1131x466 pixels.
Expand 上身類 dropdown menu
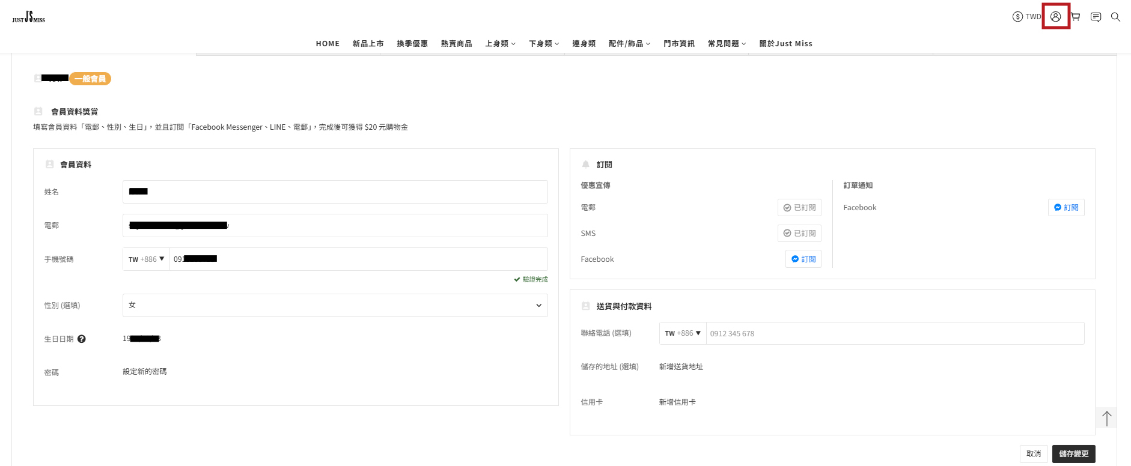(x=501, y=44)
